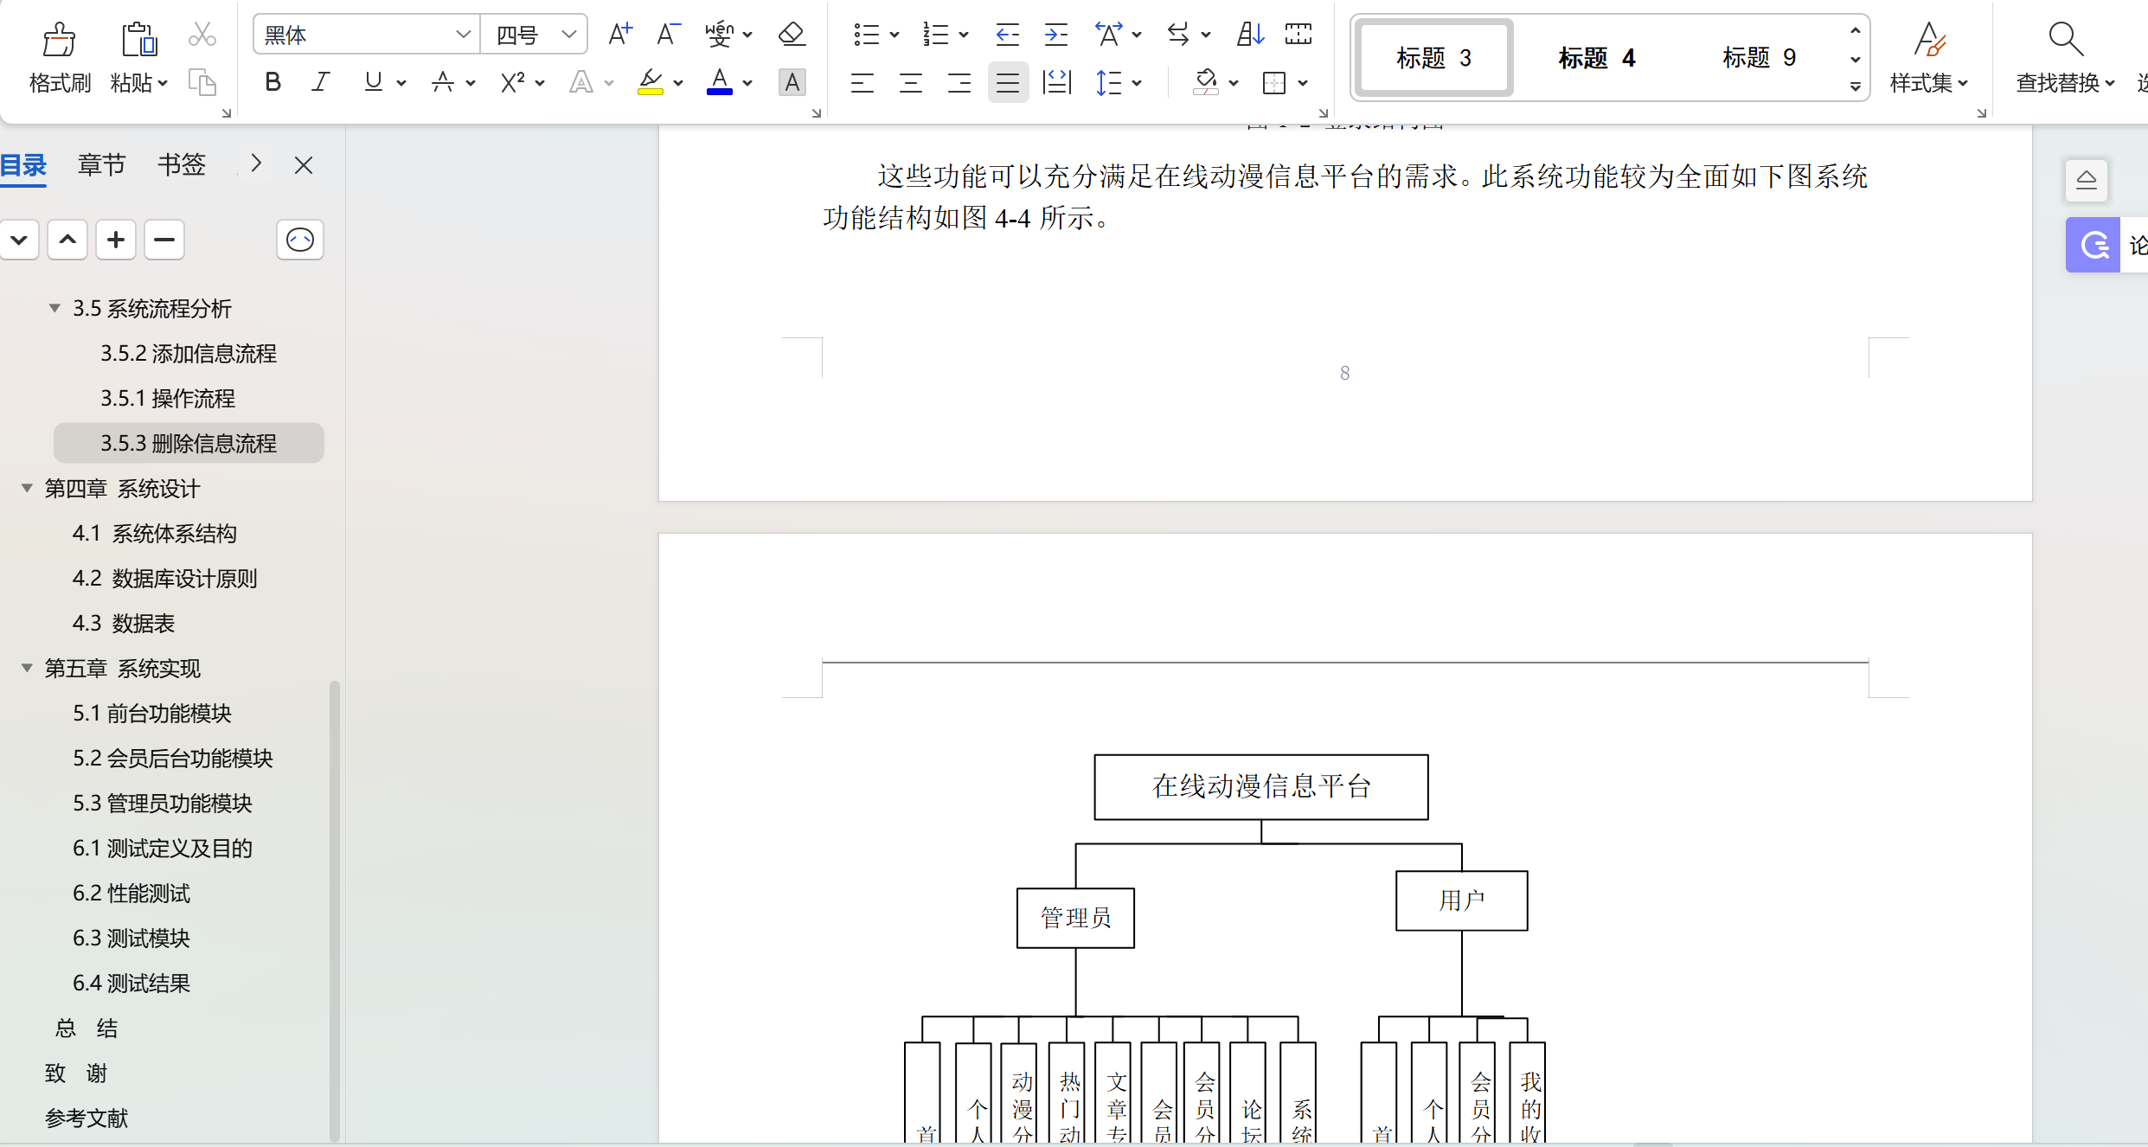Click the navigation pane scrollbar
This screenshot has height=1147, width=2148.
click(x=335, y=912)
